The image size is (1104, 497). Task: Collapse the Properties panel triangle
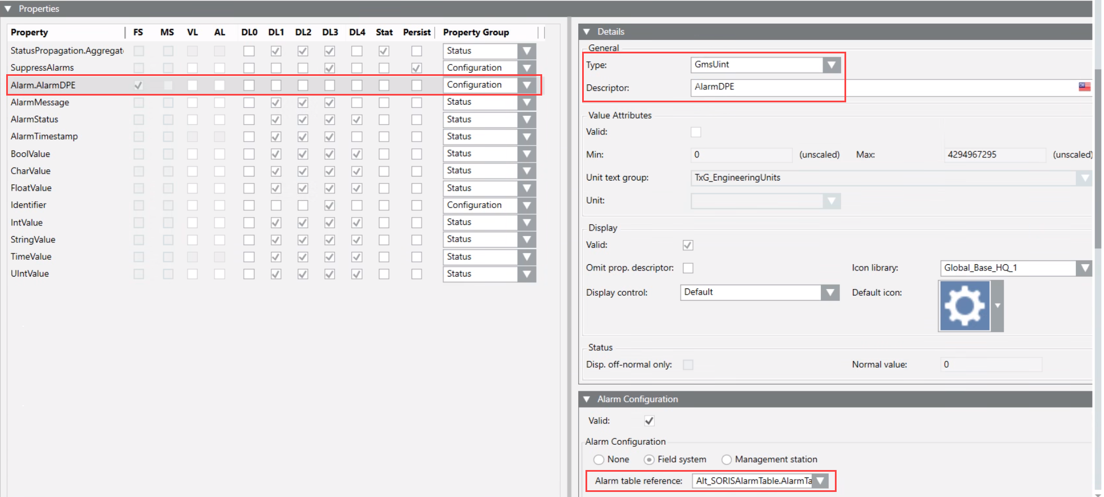coord(8,8)
